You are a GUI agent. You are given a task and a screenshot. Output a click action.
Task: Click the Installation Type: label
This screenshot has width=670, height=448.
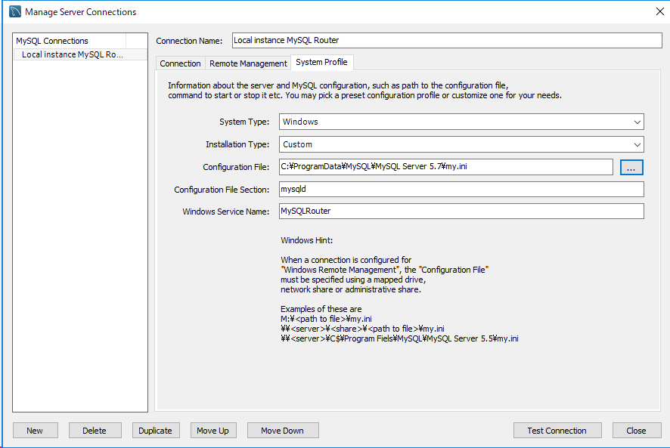[x=237, y=144]
